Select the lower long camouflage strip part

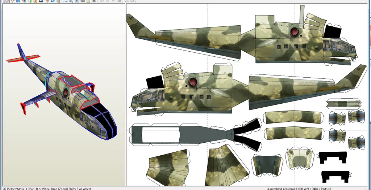point(293,133)
